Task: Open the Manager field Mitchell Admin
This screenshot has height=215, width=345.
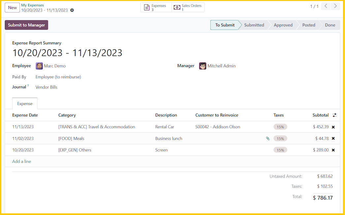Action: pyautogui.click(x=221, y=66)
